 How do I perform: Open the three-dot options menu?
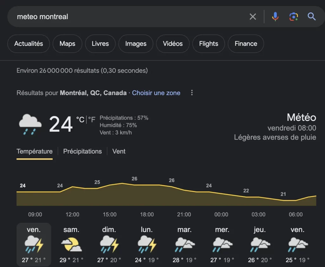(192, 92)
